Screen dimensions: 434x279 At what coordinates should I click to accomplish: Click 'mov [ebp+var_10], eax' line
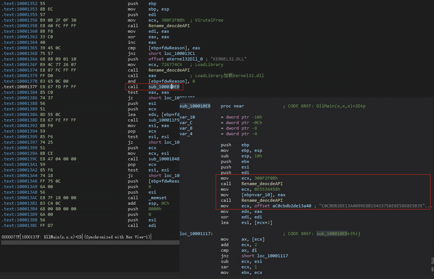coord(253,195)
